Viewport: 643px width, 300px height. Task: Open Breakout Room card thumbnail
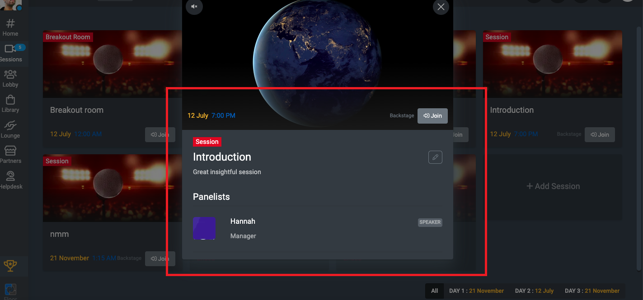tap(113, 65)
